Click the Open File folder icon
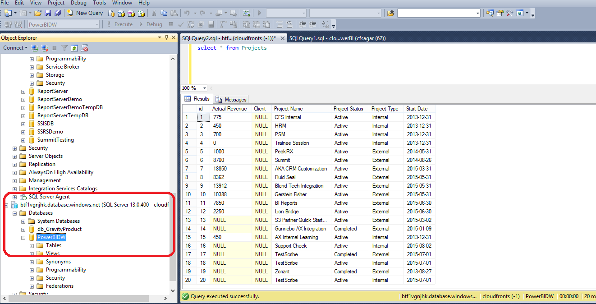The width and height of the screenshot is (596, 304). click(x=38, y=13)
